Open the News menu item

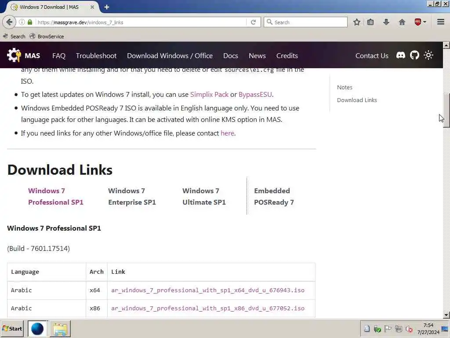[x=257, y=56]
